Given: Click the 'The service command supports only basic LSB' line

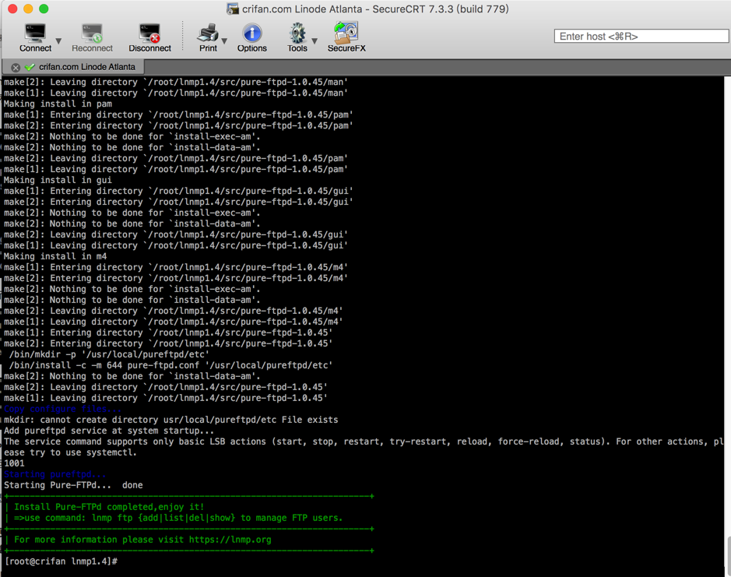Looking at the screenshot, I should pos(364,442).
